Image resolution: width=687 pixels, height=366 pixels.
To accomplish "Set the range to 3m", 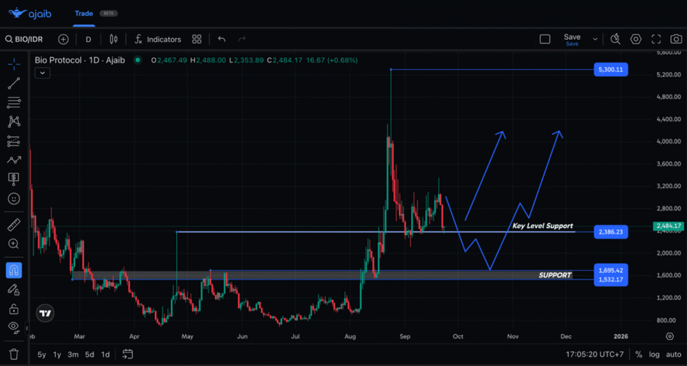I will (73, 354).
